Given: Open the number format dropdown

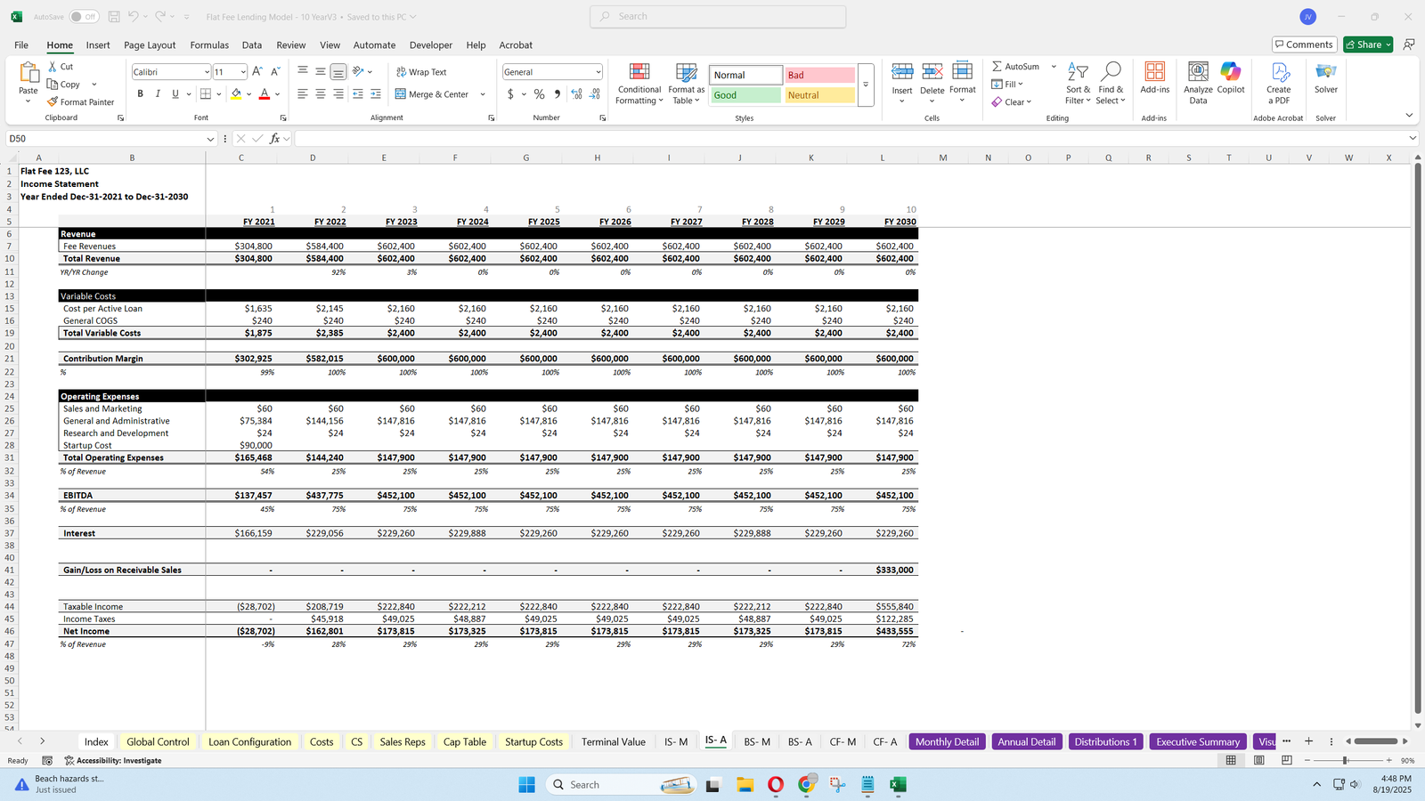Looking at the screenshot, I should click(598, 72).
